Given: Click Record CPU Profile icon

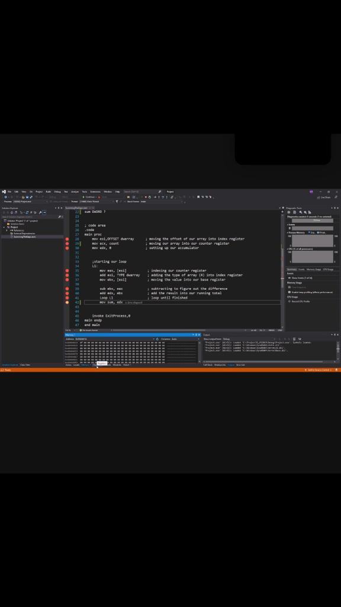Looking at the screenshot, I should click(x=289, y=301).
